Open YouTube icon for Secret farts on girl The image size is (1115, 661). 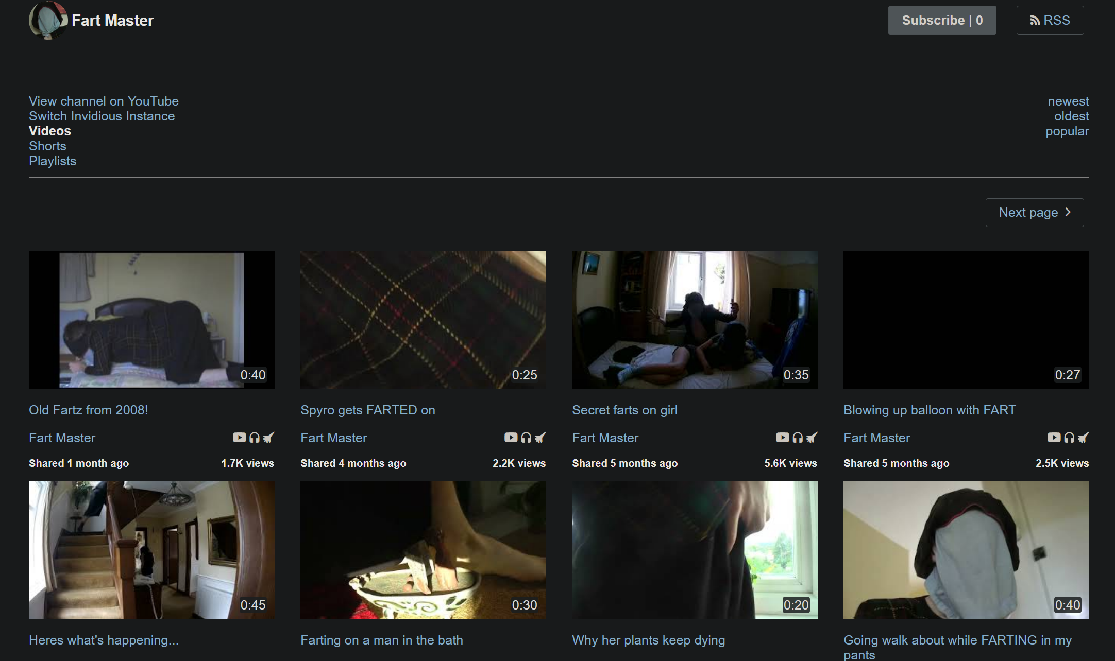(782, 438)
